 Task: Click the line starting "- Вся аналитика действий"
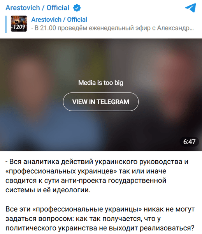coord(97,162)
